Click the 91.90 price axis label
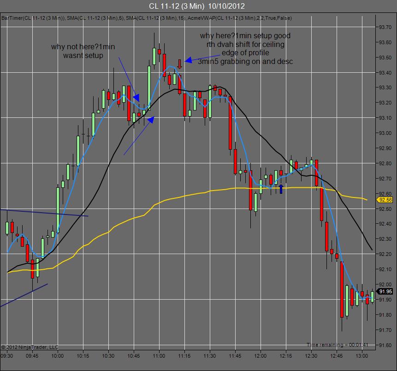397x371 pixels. (x=385, y=300)
